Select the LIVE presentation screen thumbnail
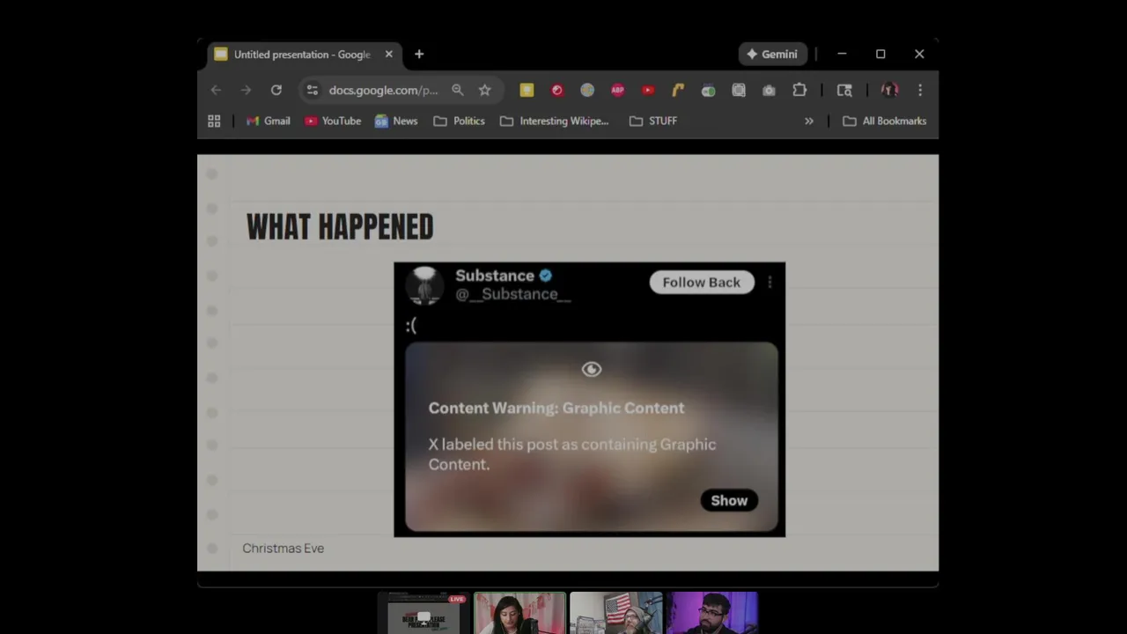 click(425, 613)
